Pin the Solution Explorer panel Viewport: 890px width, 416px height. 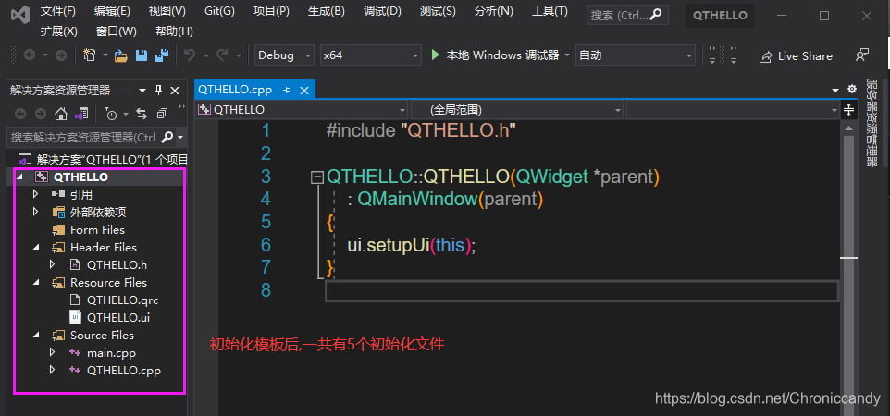[159, 91]
